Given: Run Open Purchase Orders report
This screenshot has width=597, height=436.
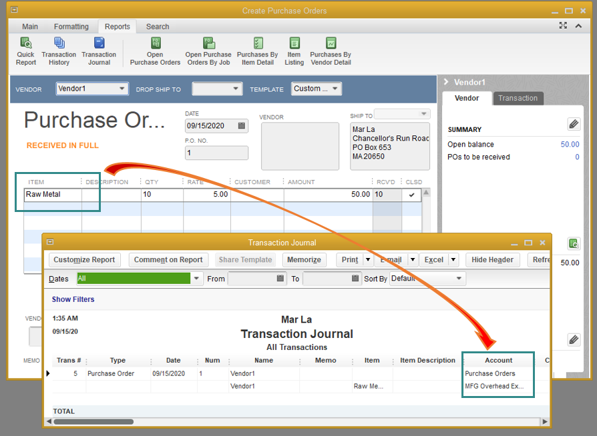Looking at the screenshot, I should [155, 51].
